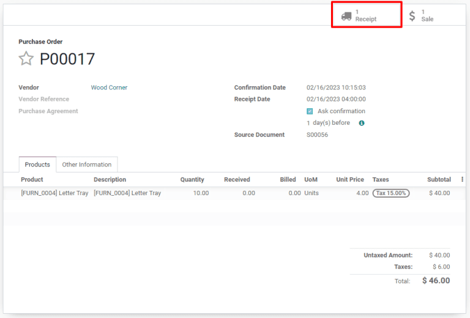Viewport: 470px width, 318px height.
Task: Click the Letter Tray product row cell
Action: click(x=54, y=193)
